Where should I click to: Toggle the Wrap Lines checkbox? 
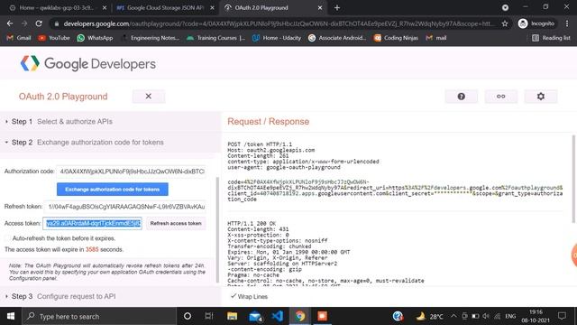pyautogui.click(x=234, y=296)
